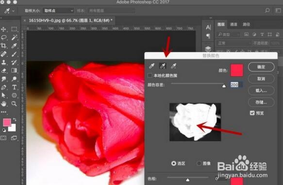This screenshot has height=185, width=283.
Task: Toggle type layer filter T icon
Action: (262, 34)
